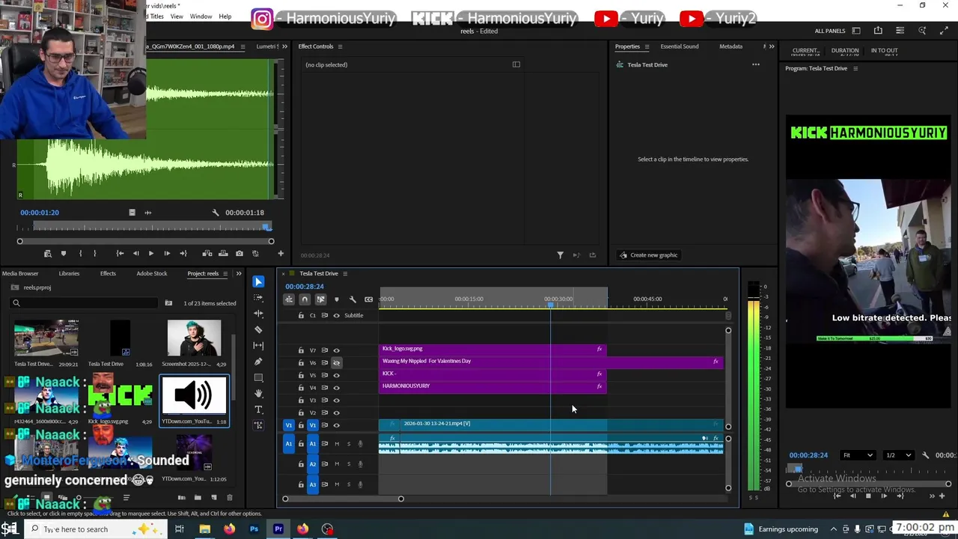Image resolution: width=958 pixels, height=539 pixels.
Task: Toggle V7 track output eye
Action: pyautogui.click(x=336, y=350)
